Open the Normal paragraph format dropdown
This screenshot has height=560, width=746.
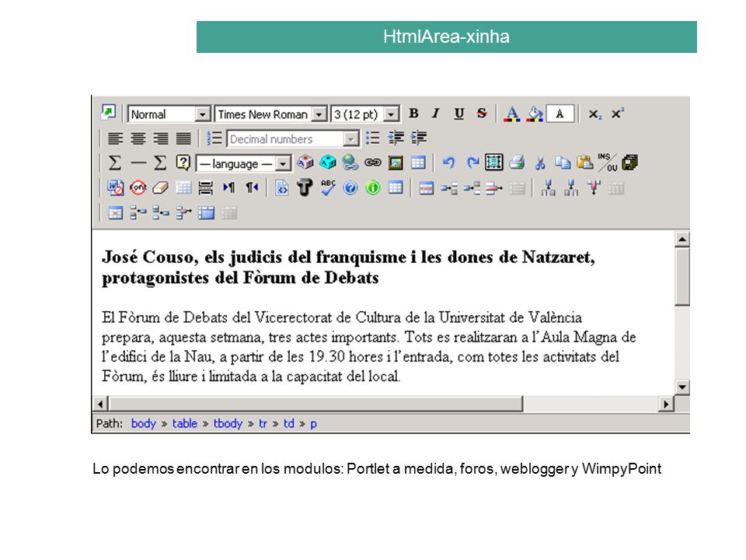pyautogui.click(x=169, y=114)
